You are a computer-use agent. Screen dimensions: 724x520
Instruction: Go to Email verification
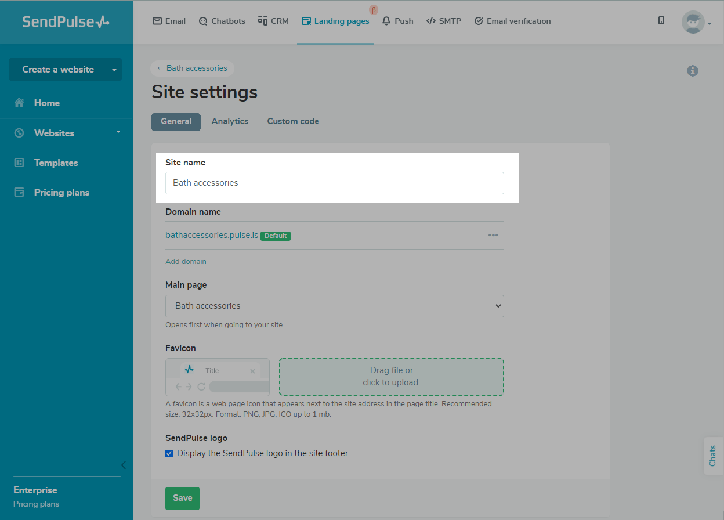(x=512, y=21)
